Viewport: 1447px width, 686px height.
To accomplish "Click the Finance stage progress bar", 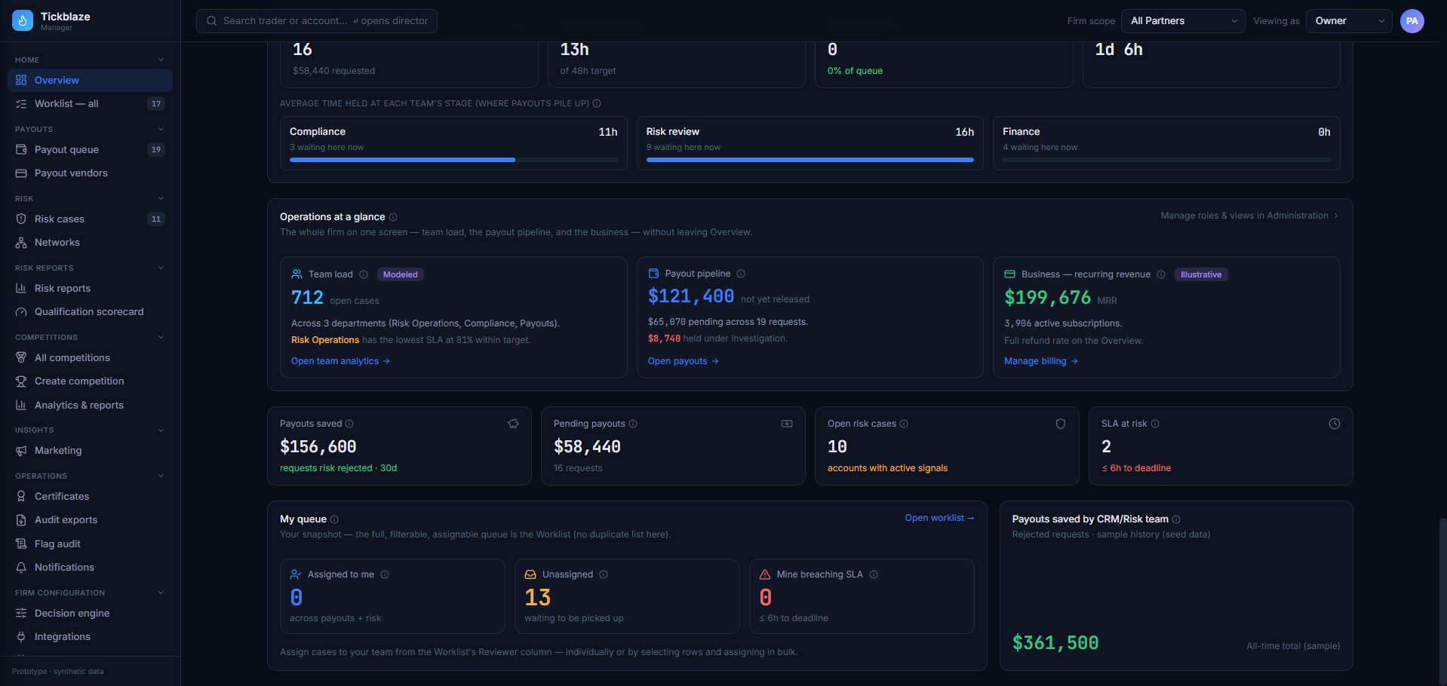I will coord(1166,160).
